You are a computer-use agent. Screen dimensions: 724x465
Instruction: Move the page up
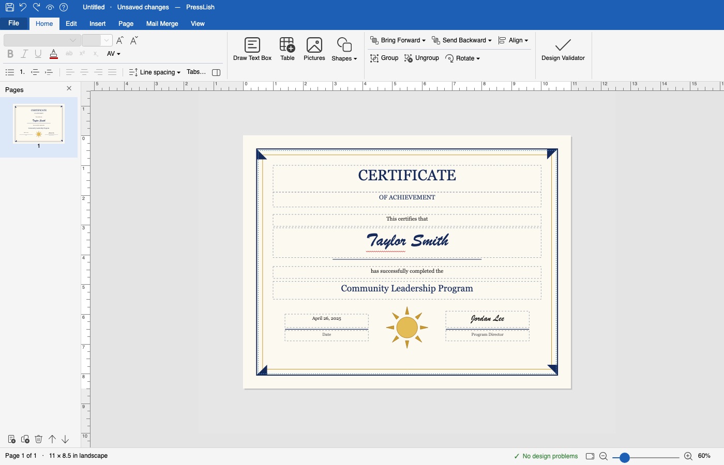[52, 439]
